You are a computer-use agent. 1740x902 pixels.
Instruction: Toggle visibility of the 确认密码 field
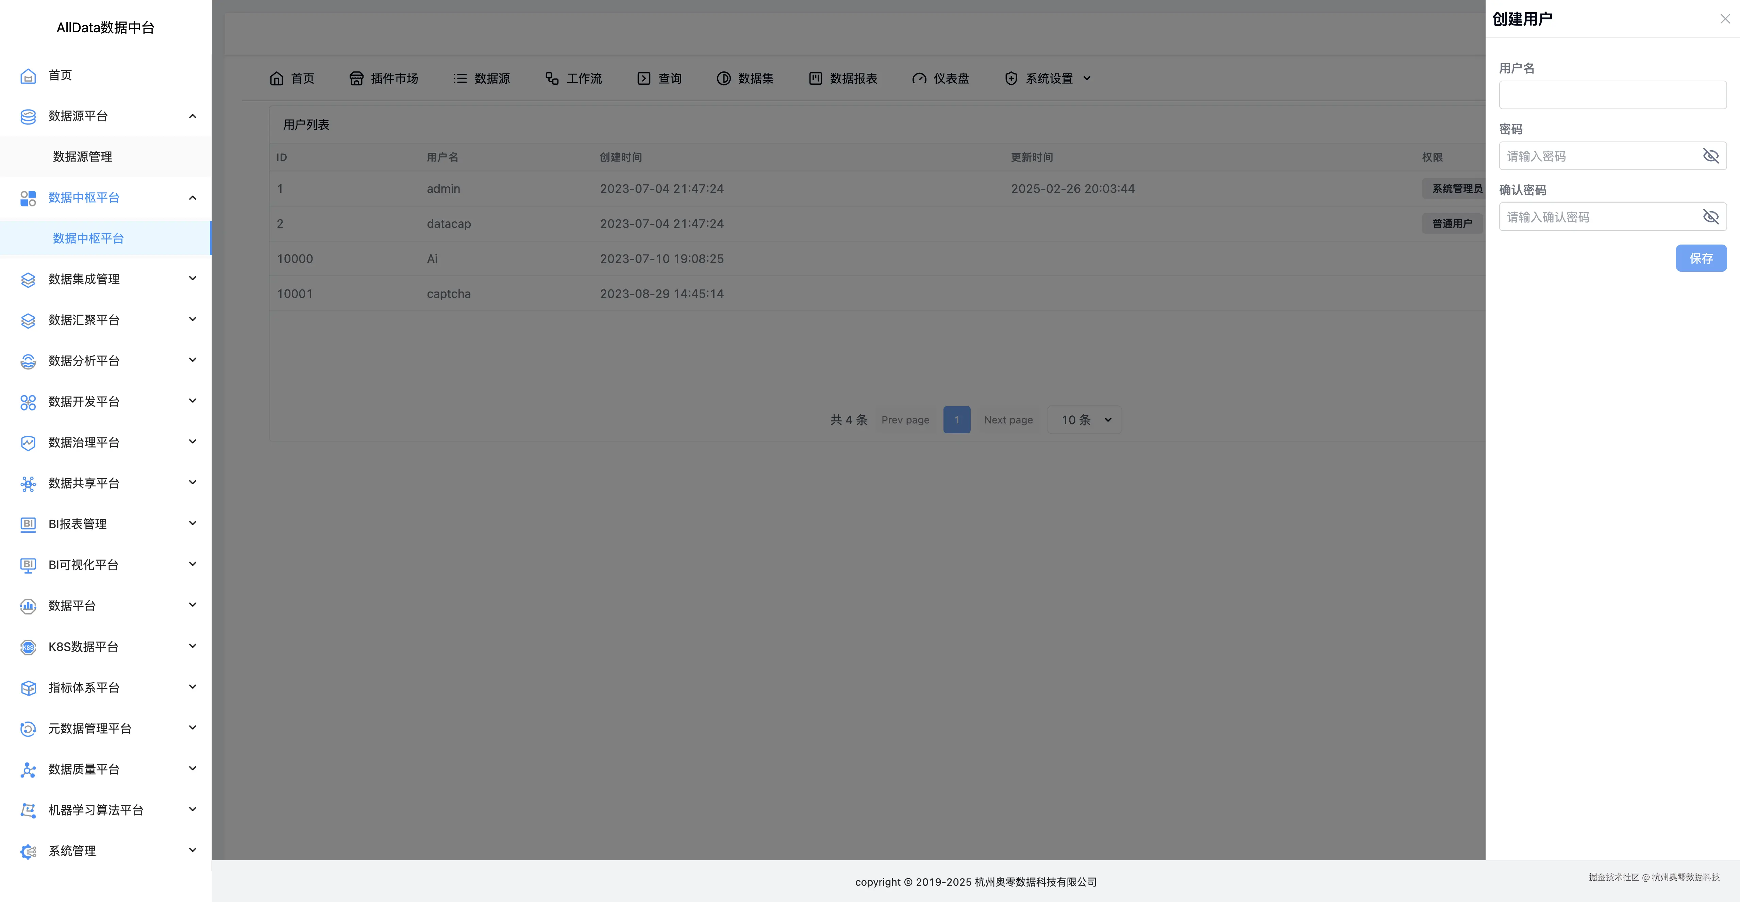[1710, 217]
